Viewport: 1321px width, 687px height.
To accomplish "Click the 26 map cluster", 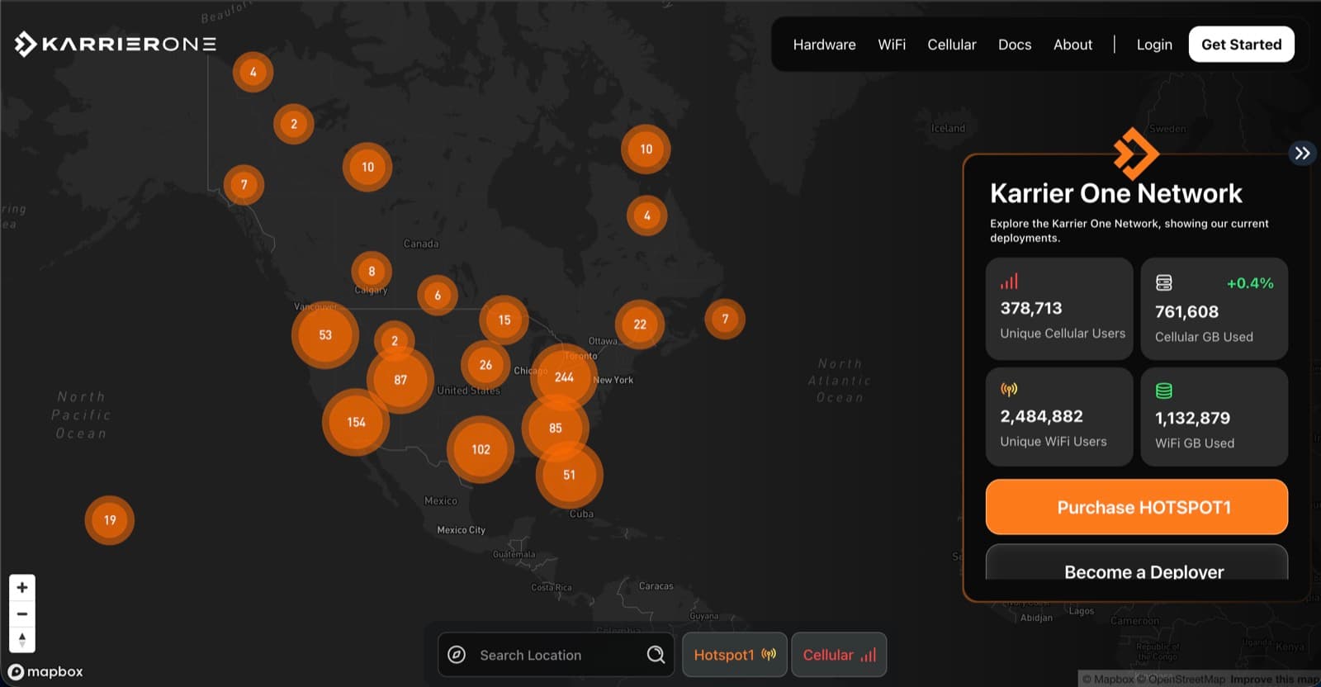I will click(x=485, y=365).
